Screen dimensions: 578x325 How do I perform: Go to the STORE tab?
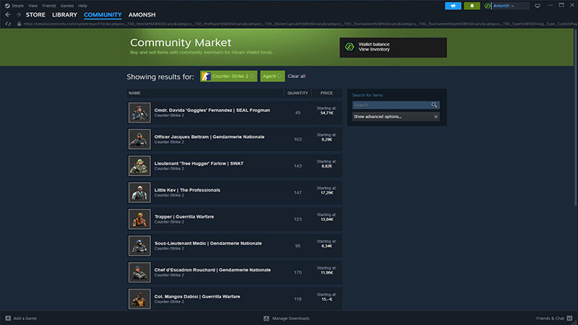point(35,14)
